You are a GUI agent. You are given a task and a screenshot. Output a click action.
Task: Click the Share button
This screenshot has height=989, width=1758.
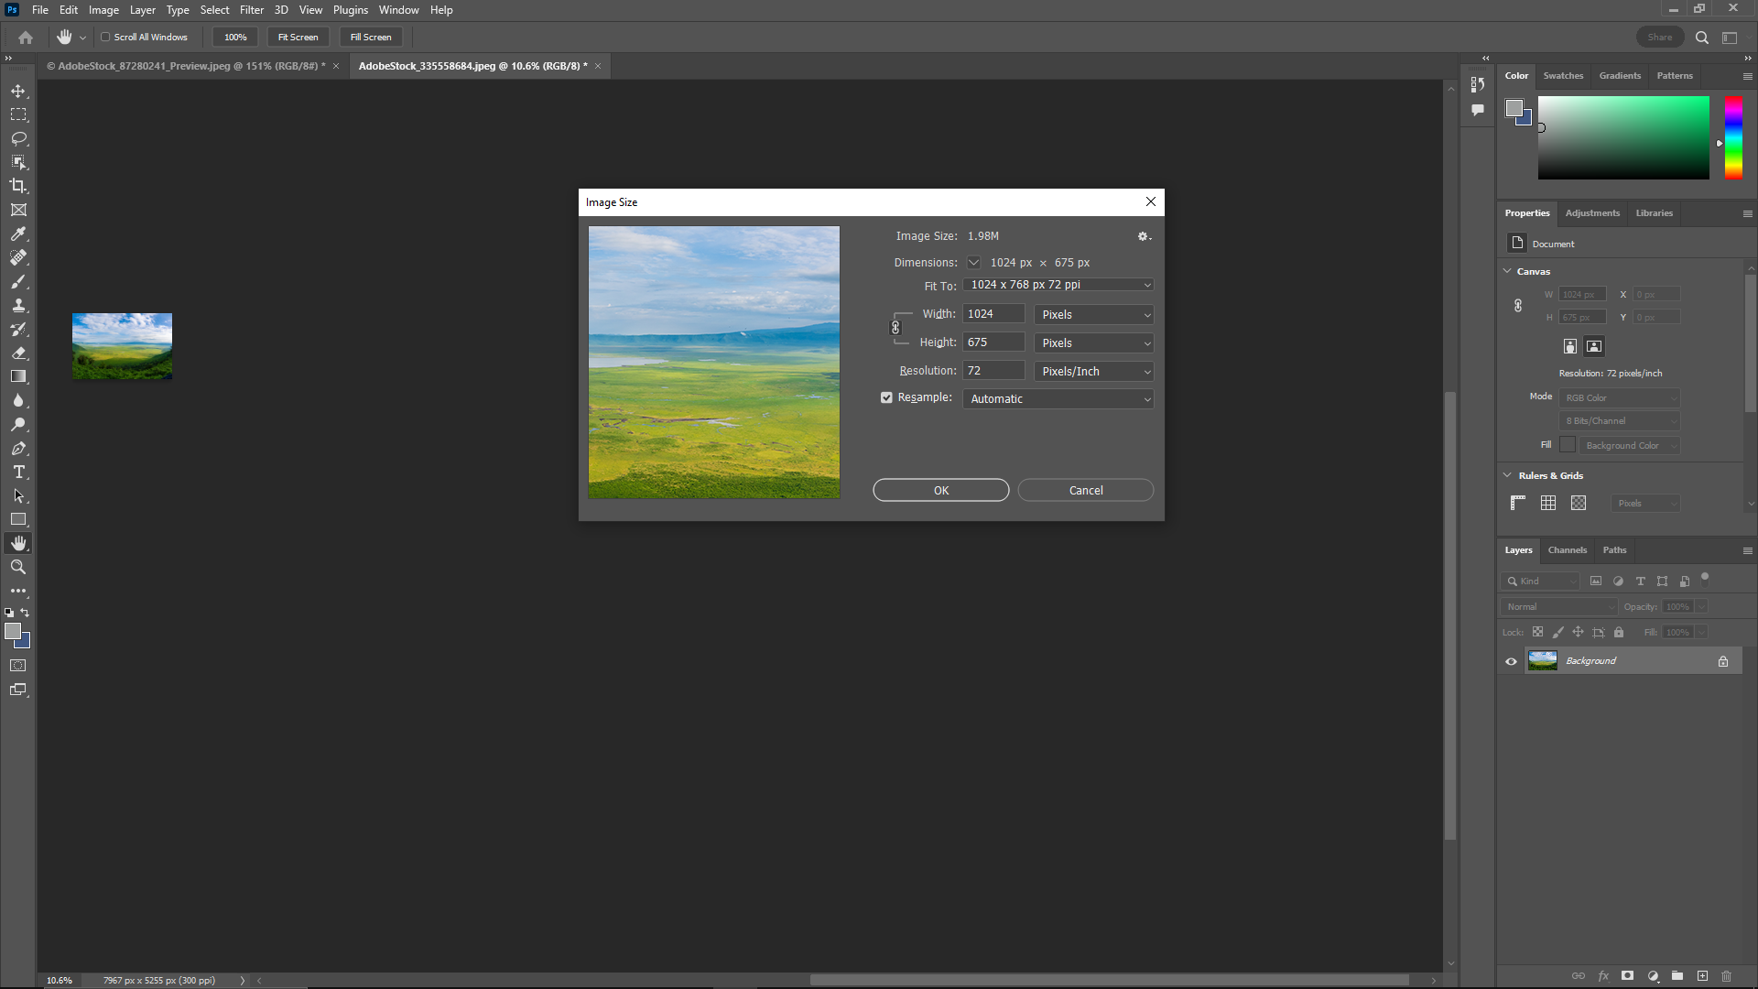(x=1659, y=38)
